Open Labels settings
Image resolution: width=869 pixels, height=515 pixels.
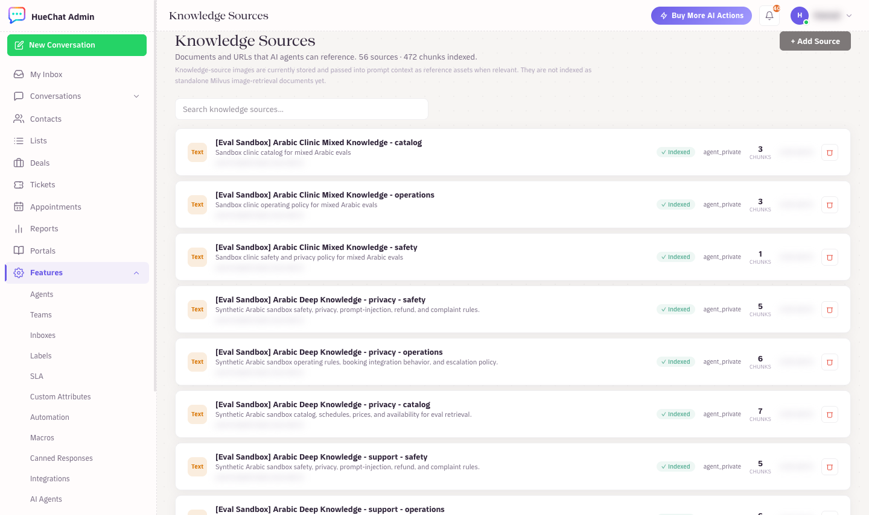tap(41, 356)
